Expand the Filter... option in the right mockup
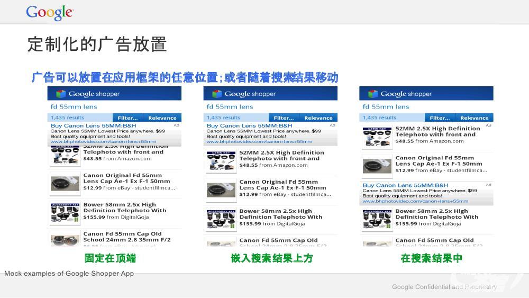Image resolution: width=529 pixels, height=298 pixels. point(440,118)
